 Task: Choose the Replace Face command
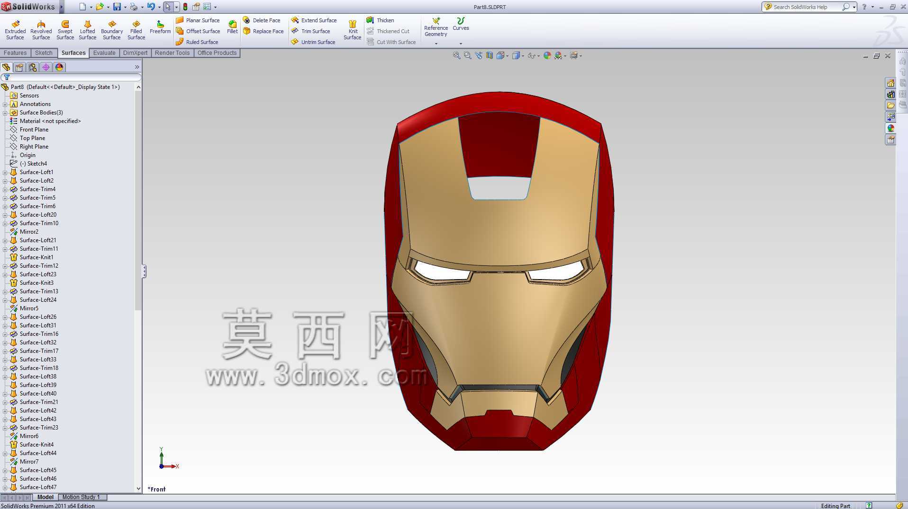263,31
